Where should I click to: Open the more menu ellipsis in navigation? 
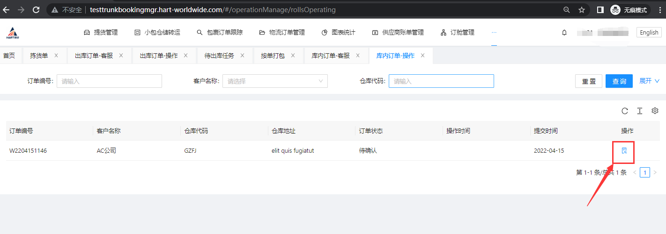[494, 33]
